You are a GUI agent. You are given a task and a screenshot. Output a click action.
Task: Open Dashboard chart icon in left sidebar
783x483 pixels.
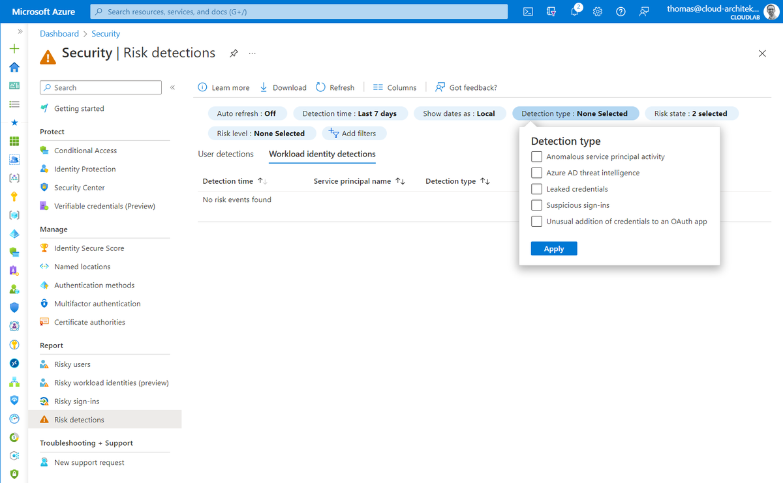14,85
